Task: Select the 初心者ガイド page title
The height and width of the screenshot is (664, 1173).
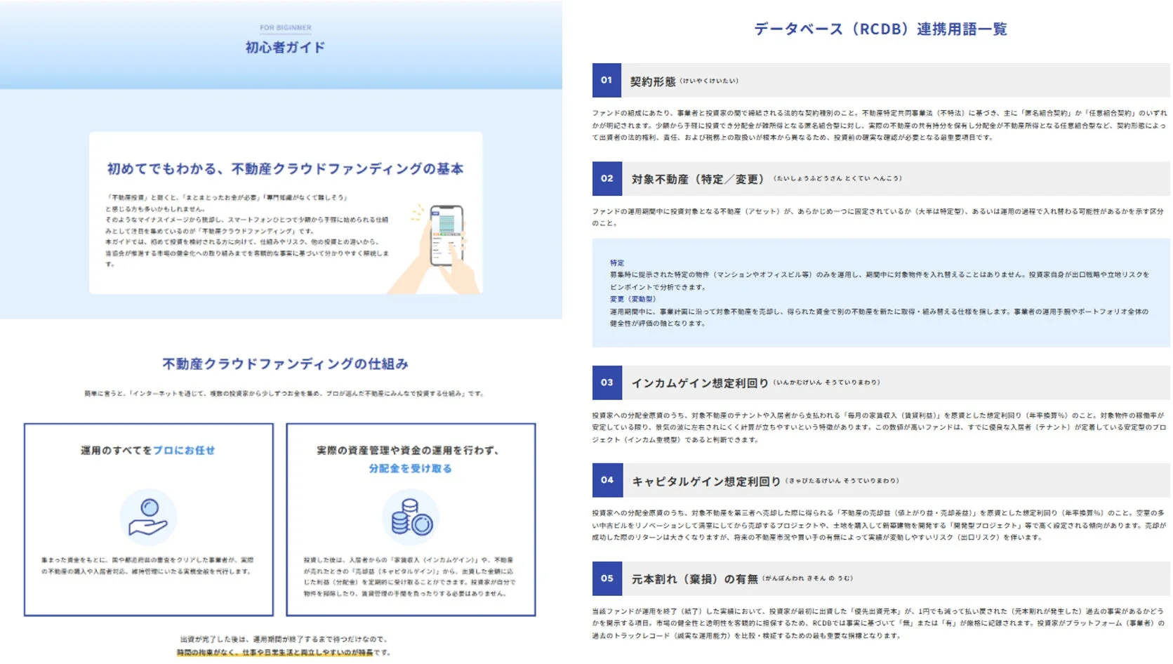Action: tap(285, 47)
